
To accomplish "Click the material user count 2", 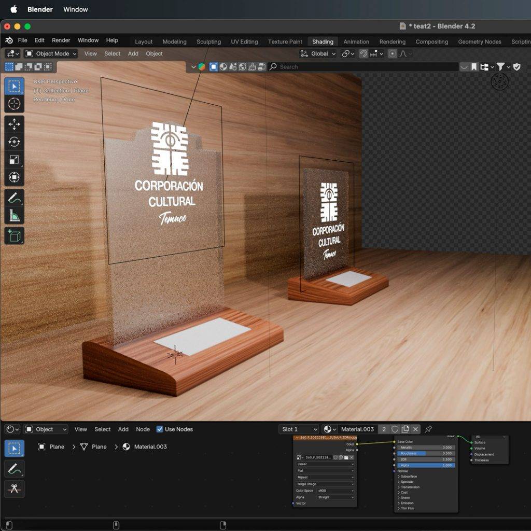I will point(384,429).
